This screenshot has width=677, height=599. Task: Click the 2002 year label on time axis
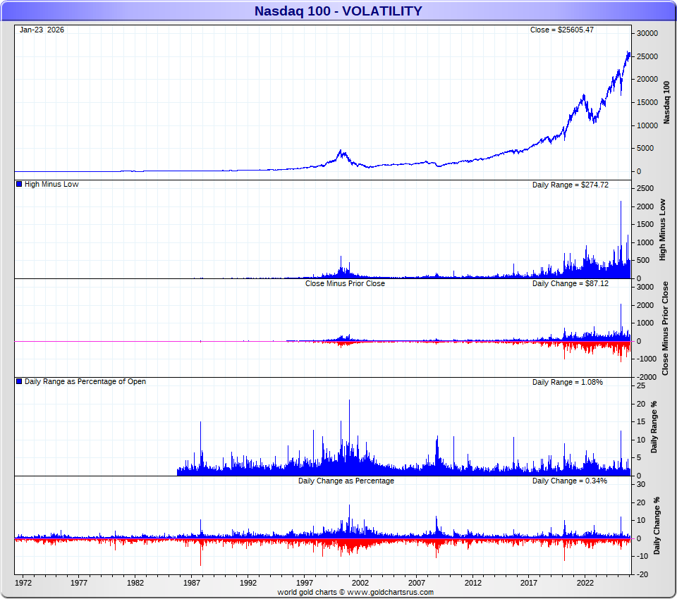360,583
